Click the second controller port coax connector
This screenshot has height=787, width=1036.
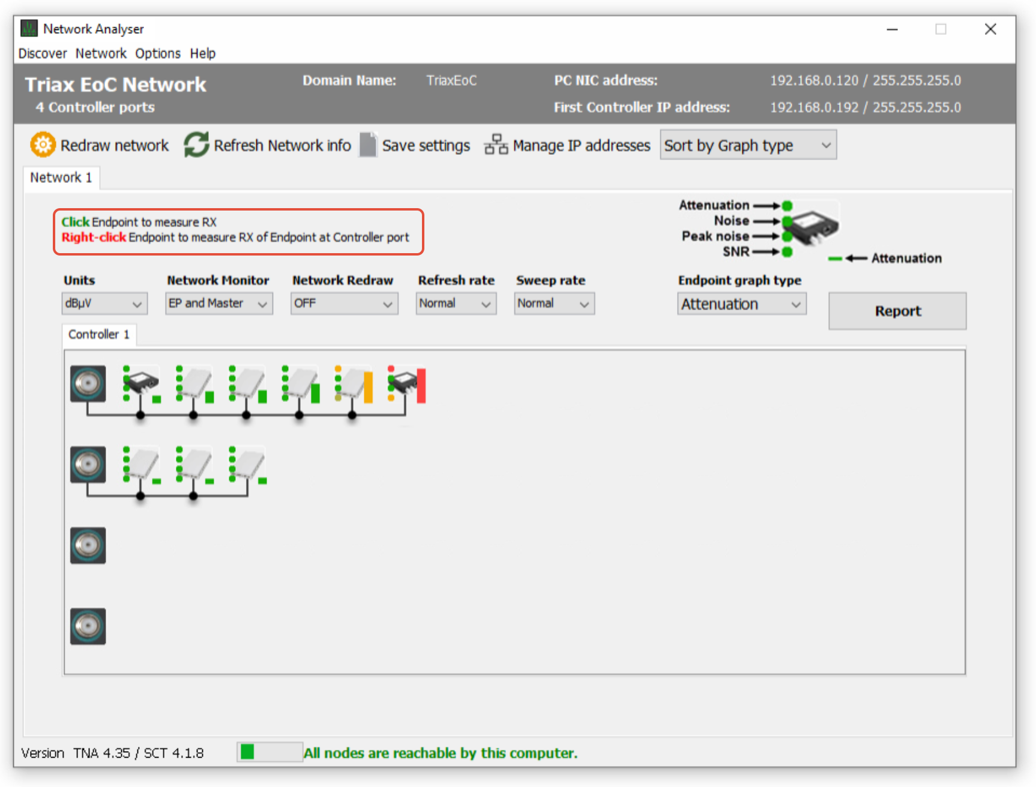coord(88,464)
